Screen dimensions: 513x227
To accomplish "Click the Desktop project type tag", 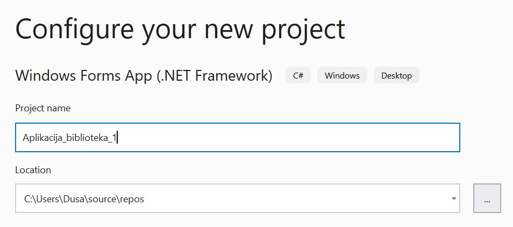I will click(x=396, y=76).
